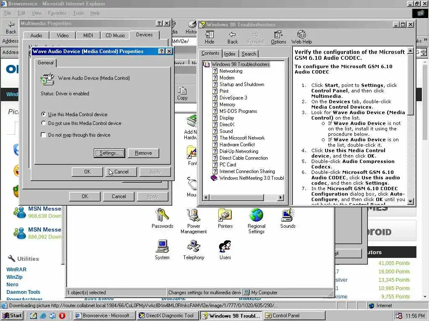Open Options in Troubleshooters toolbar

279,37
